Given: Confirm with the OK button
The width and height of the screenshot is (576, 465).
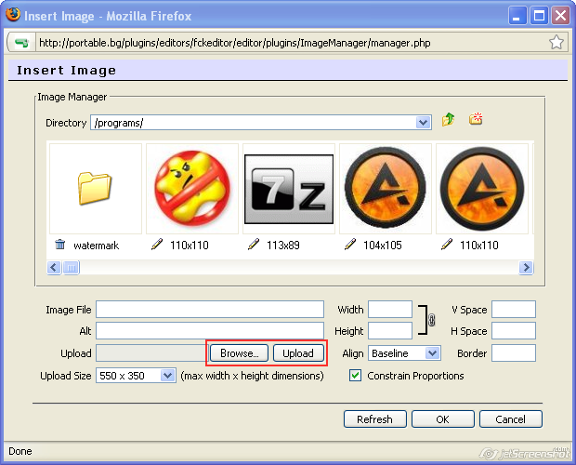Looking at the screenshot, I should pos(442,419).
